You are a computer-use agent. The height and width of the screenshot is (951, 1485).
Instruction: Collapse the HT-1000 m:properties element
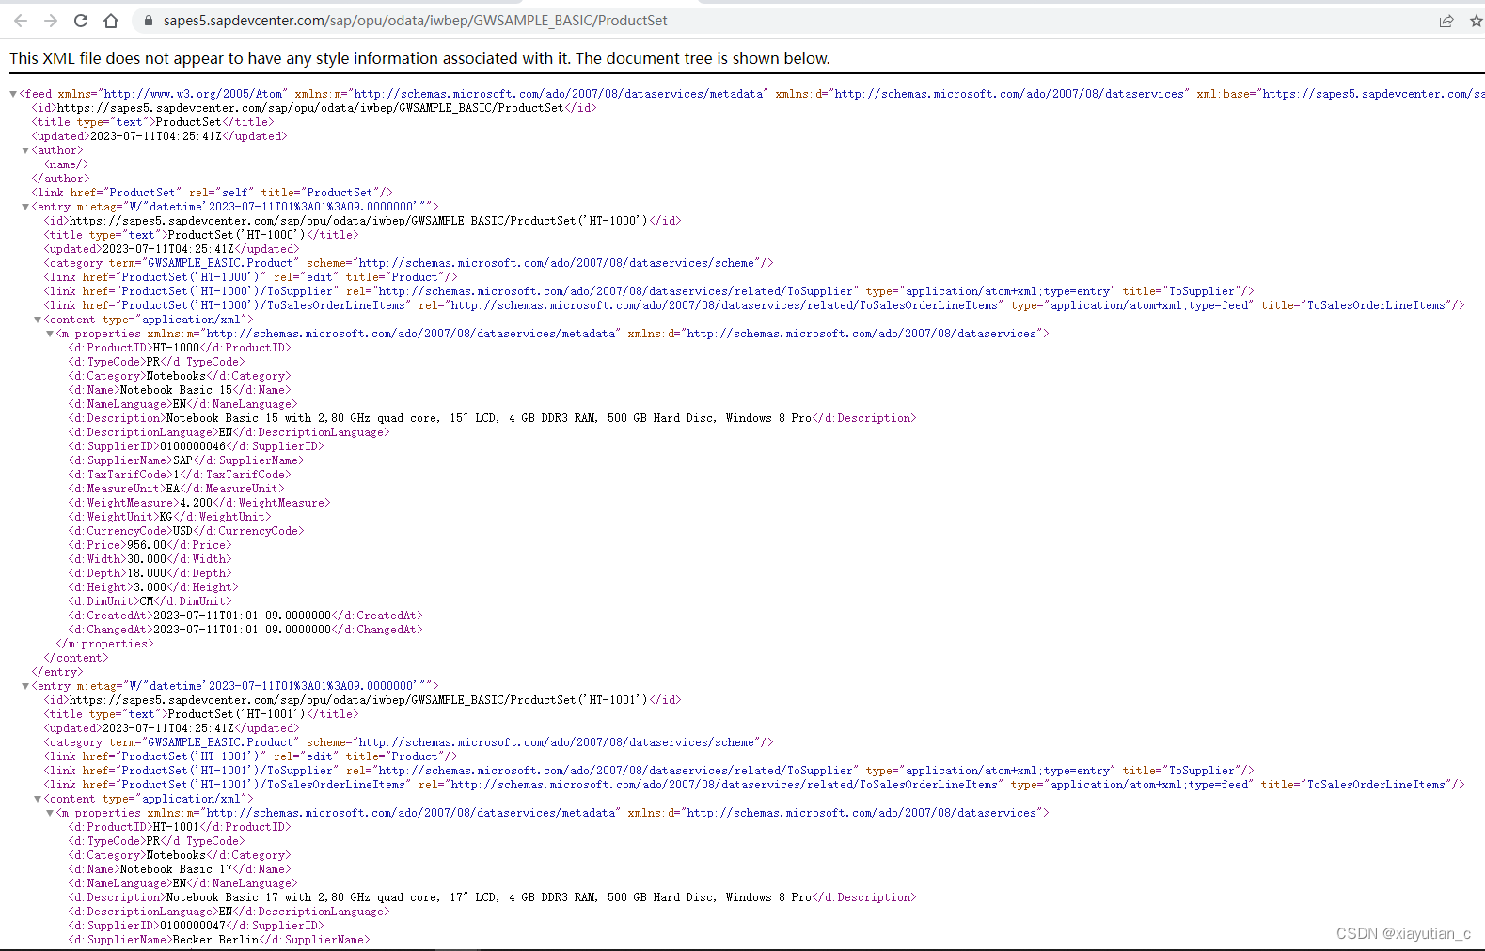click(50, 334)
